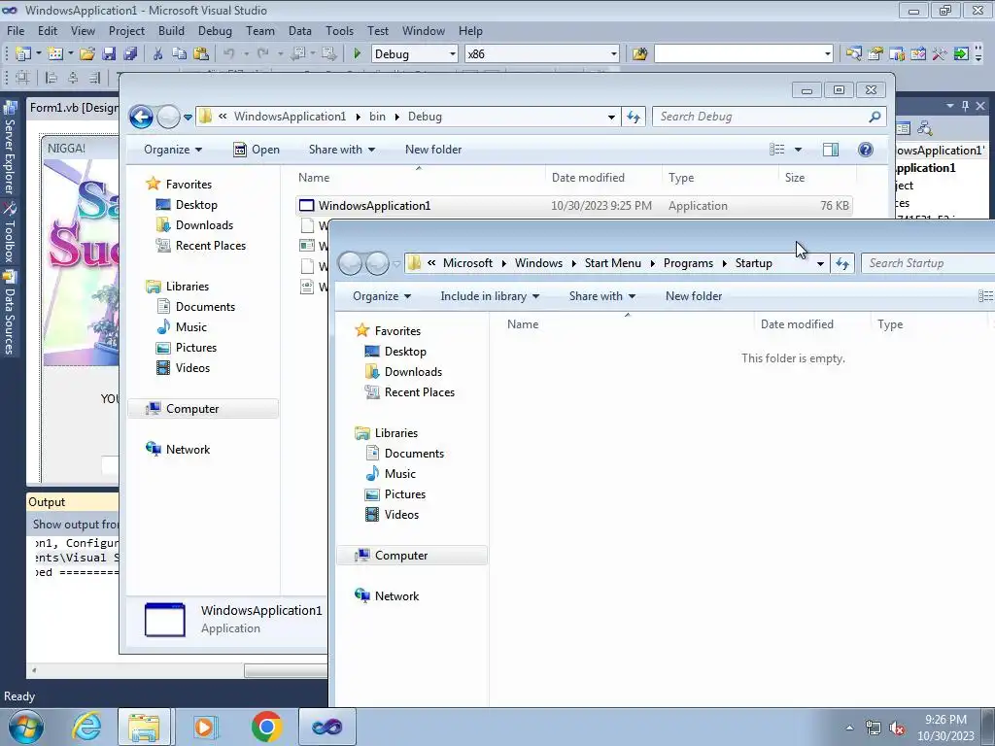The width and height of the screenshot is (995, 746).
Task: Open Solution Explorer via its toolbar icon
Action: click(x=853, y=54)
